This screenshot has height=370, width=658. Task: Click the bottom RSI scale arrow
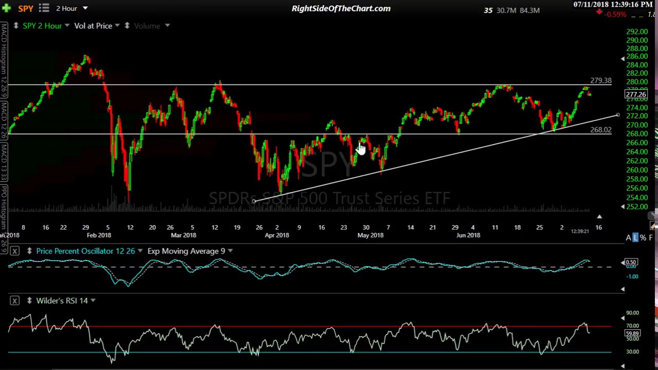(623, 365)
